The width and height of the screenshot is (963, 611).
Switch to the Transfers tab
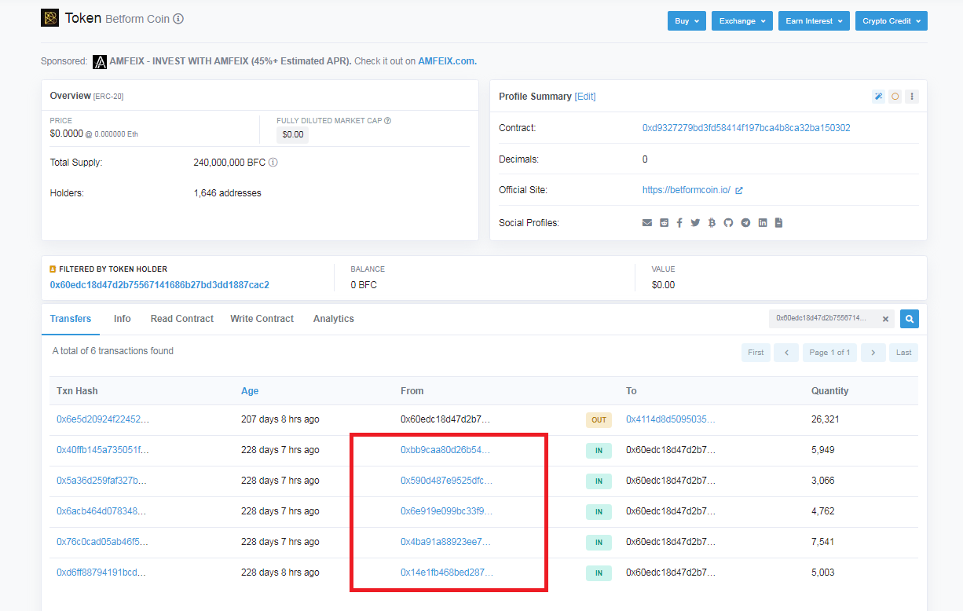[71, 319]
